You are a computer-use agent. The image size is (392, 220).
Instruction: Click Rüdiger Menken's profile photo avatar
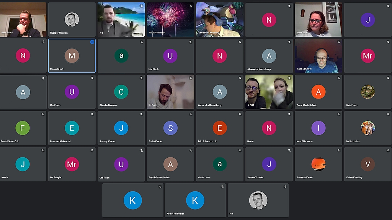tap(72, 19)
